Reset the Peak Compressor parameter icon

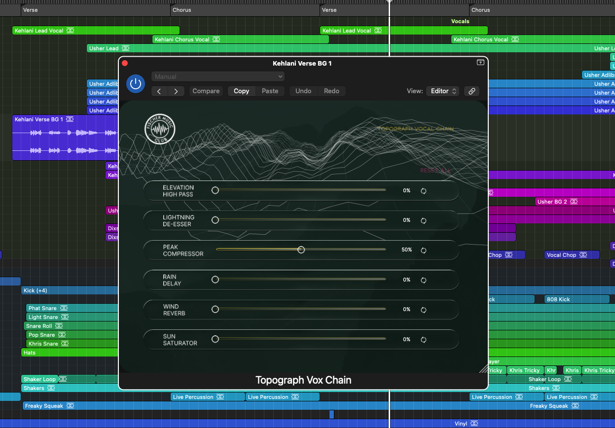[423, 250]
